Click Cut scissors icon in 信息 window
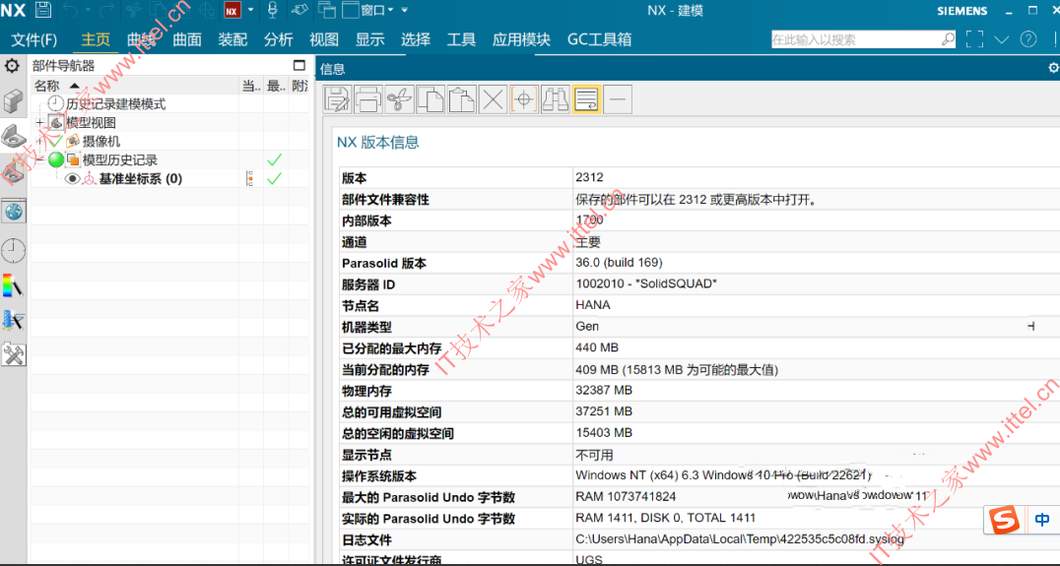 400,99
